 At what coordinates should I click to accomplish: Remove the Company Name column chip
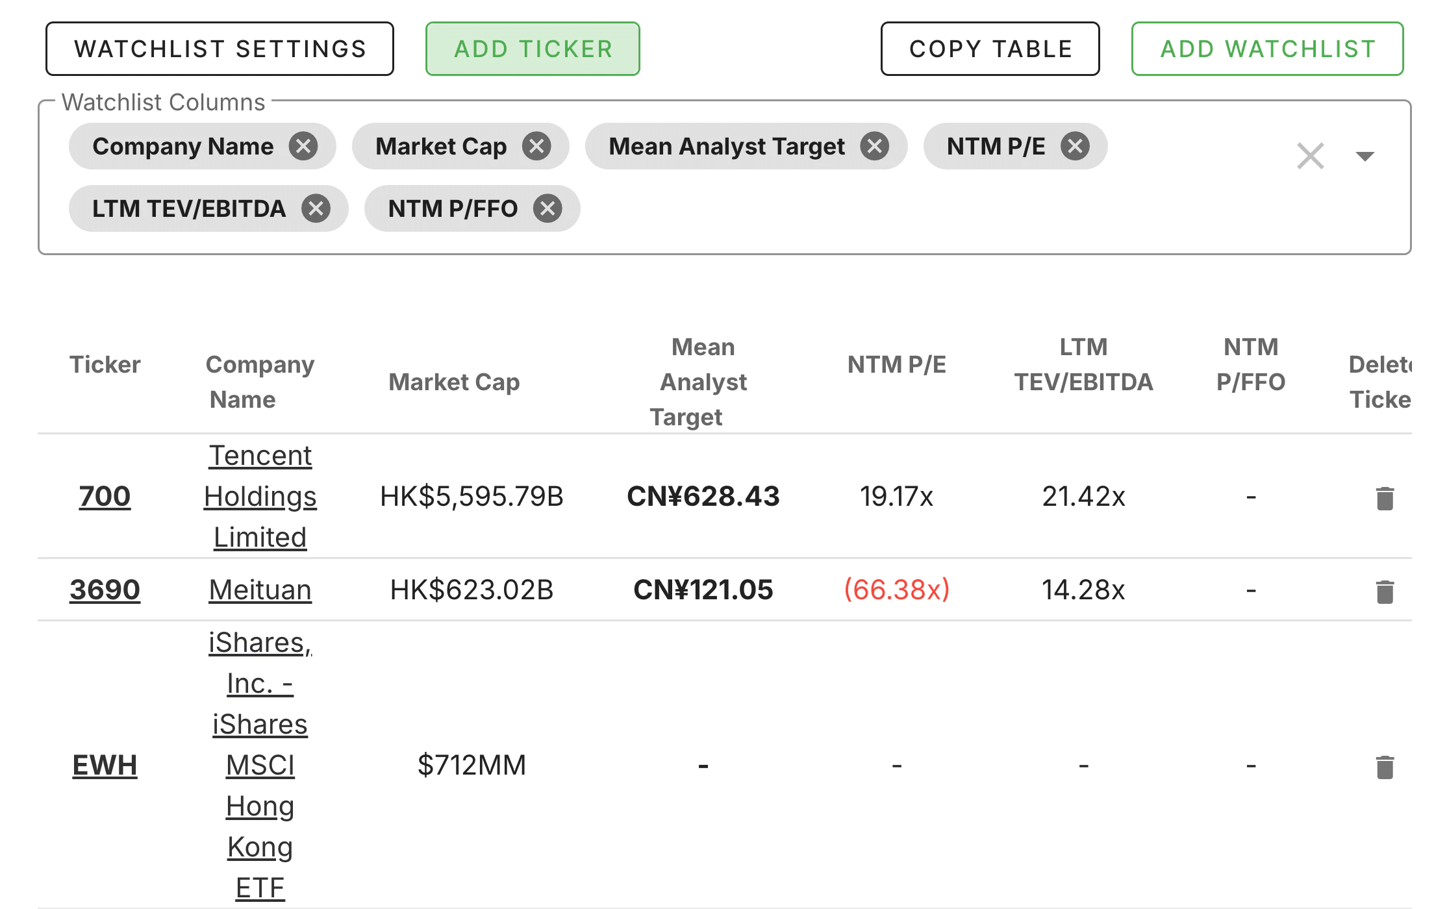[x=303, y=146]
